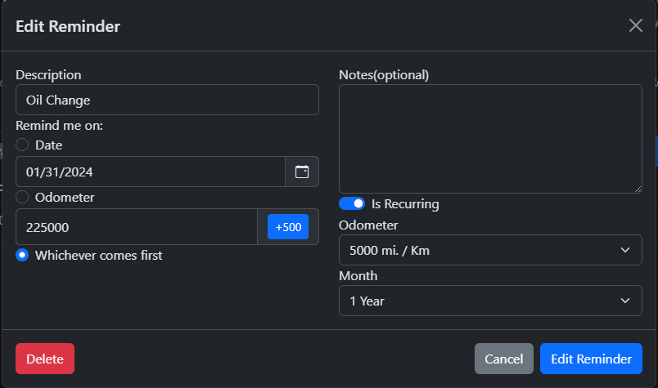Click the Description label text
Screen dimensions: 658x388
(x=48, y=74)
